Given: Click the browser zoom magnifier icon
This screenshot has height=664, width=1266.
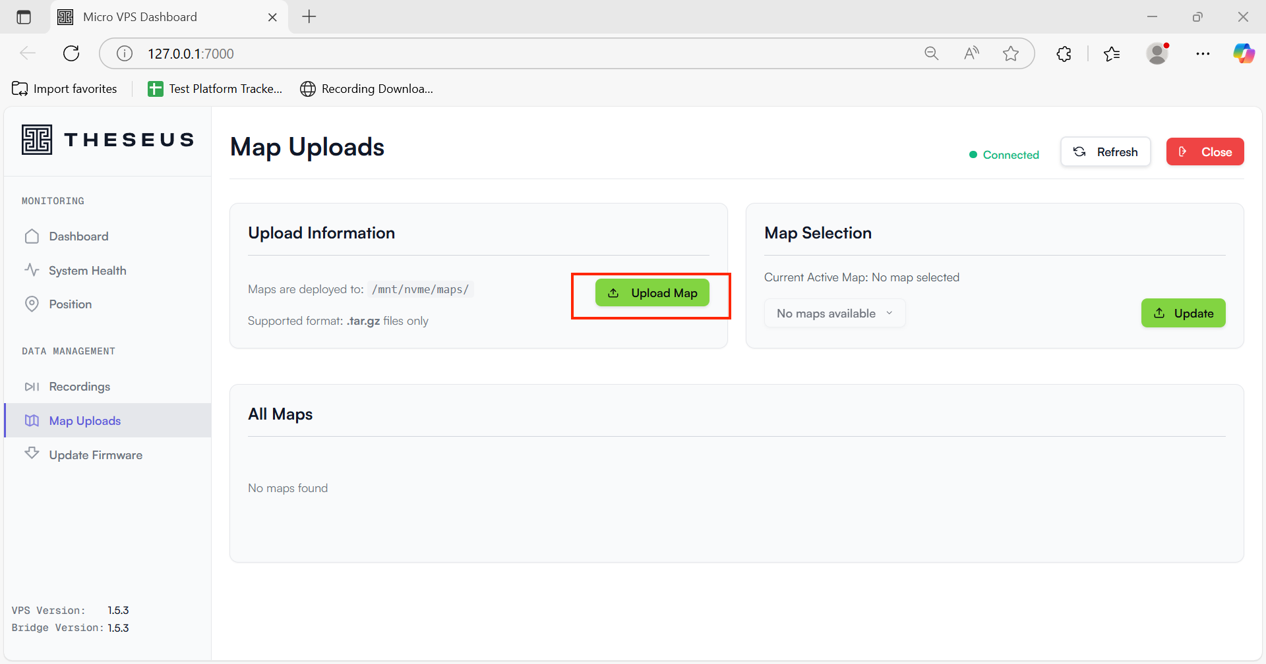Looking at the screenshot, I should click(931, 53).
